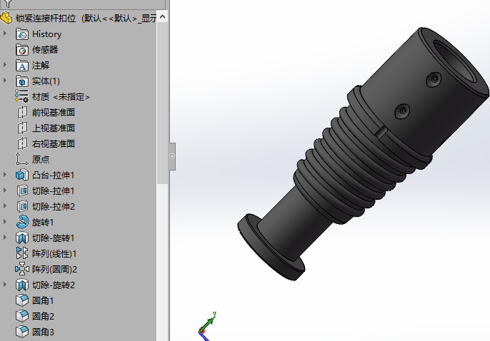The height and width of the screenshot is (341, 490).
Task: Select the 圆角1 label
Action: pyautogui.click(x=43, y=300)
